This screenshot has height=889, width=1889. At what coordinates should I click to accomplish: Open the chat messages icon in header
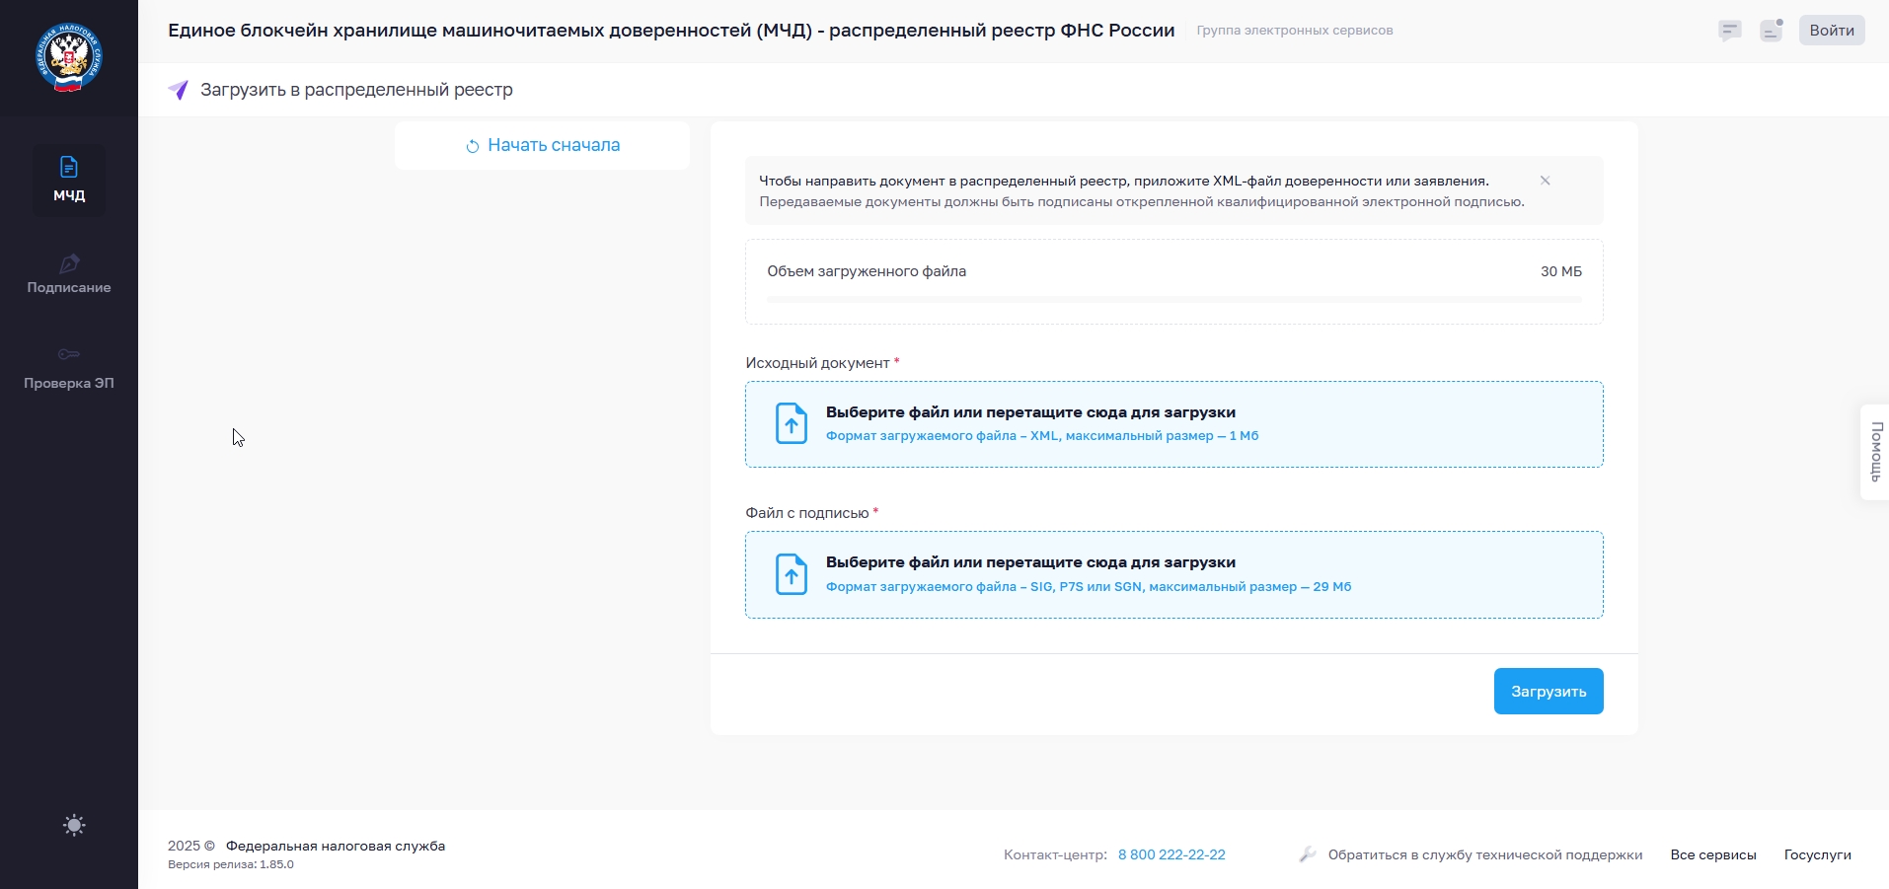1729,31
